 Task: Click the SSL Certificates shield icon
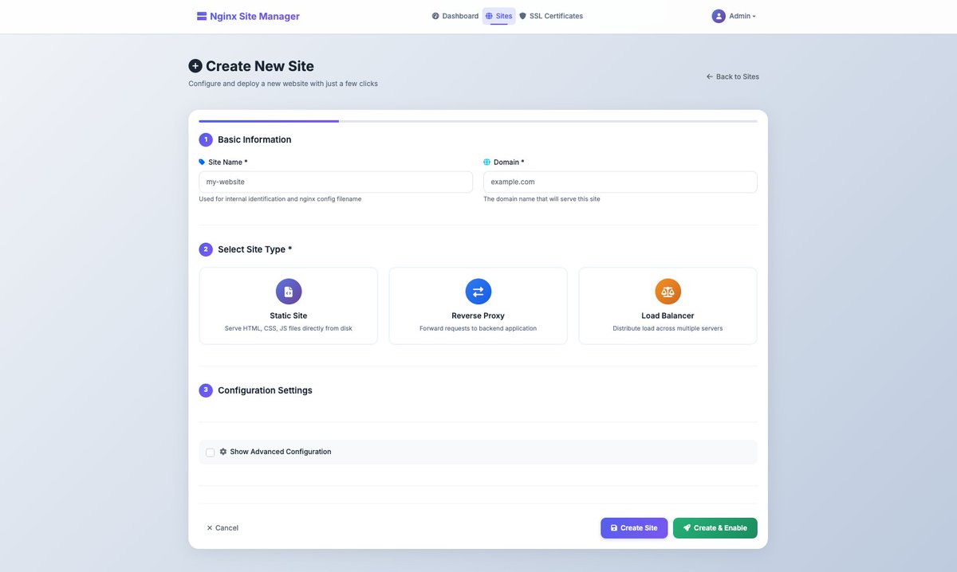coord(522,16)
